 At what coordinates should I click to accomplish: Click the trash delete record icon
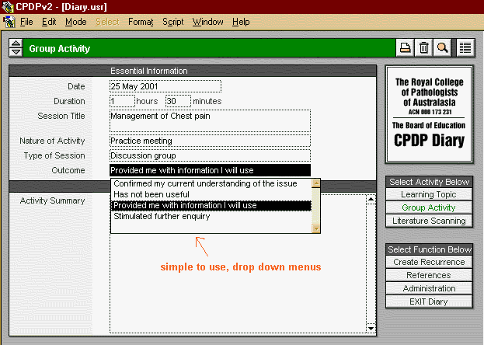(x=423, y=48)
